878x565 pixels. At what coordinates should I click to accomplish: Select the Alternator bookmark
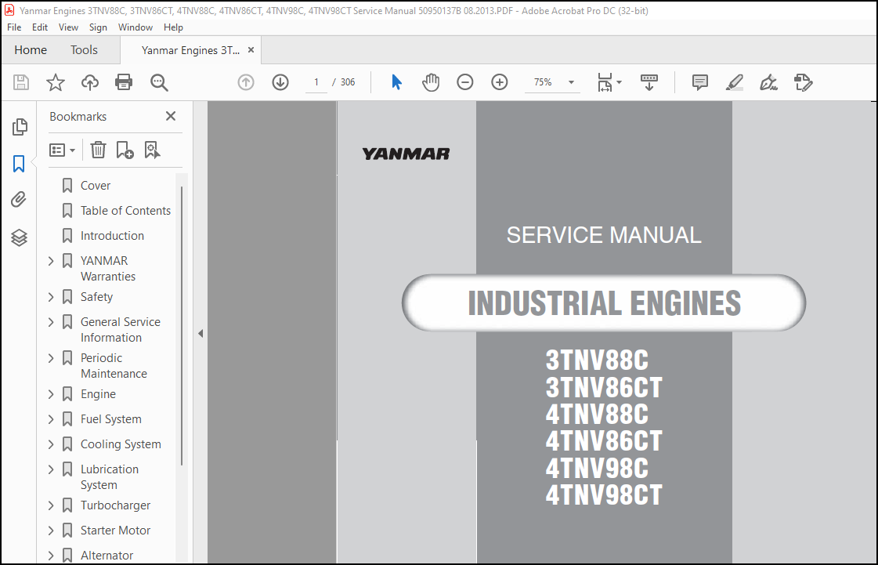click(107, 556)
